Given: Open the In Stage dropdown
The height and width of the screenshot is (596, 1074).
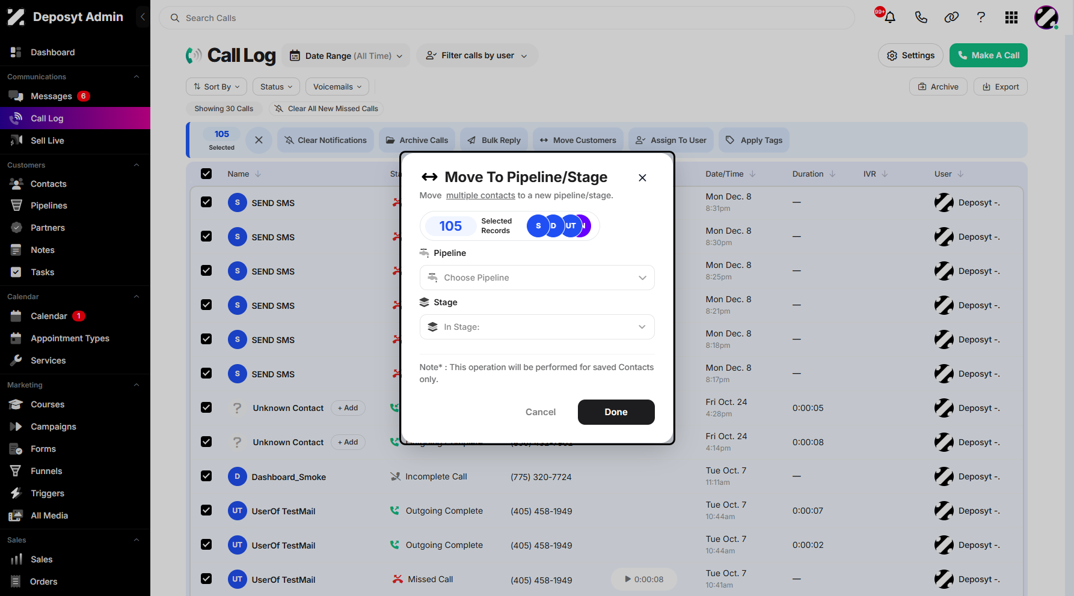Looking at the screenshot, I should coord(537,327).
